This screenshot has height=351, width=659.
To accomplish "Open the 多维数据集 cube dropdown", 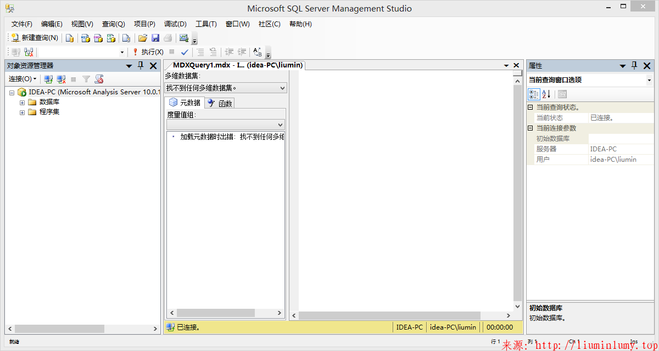I will pyautogui.click(x=226, y=88).
